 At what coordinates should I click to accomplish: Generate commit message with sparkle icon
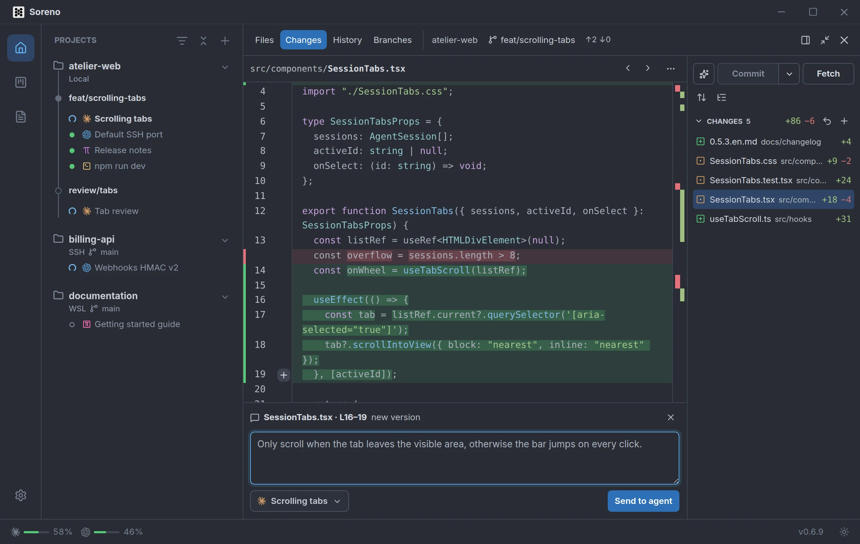(704, 74)
